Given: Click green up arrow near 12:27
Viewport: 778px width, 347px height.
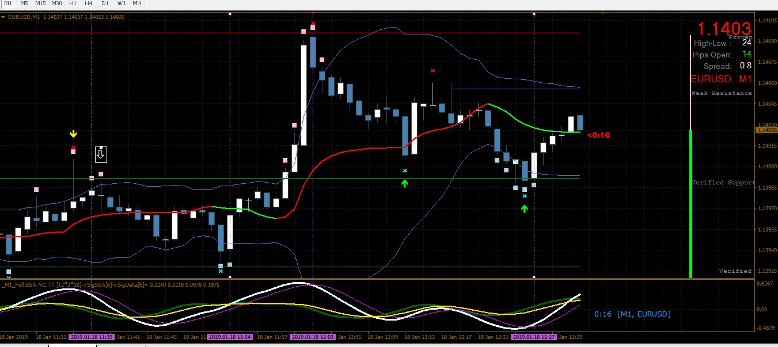Looking at the screenshot, I should [x=524, y=209].
